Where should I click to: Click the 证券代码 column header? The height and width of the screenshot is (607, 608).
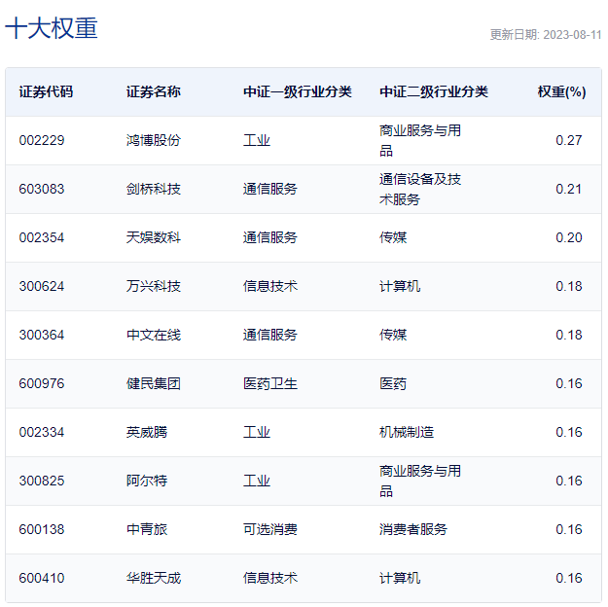point(46,91)
